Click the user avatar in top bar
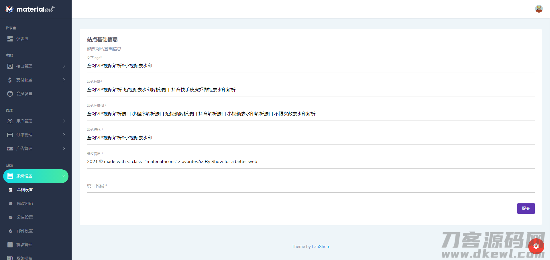This screenshot has height=260, width=550. click(x=539, y=9)
